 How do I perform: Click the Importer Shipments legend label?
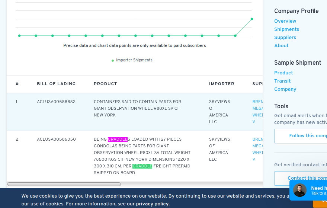[x=134, y=60]
